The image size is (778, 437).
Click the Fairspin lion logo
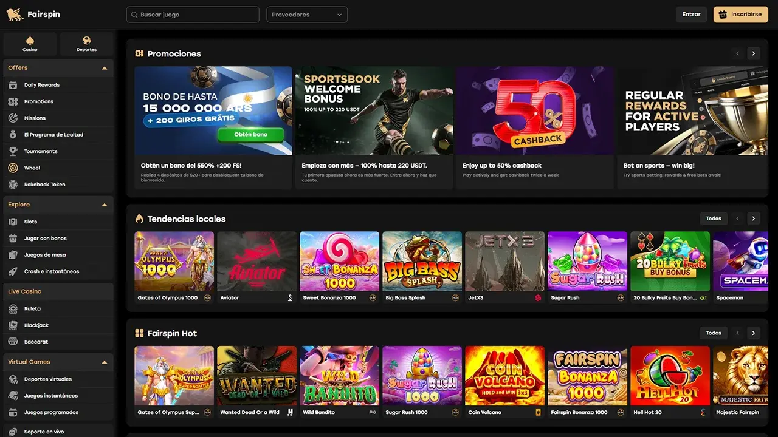point(15,15)
